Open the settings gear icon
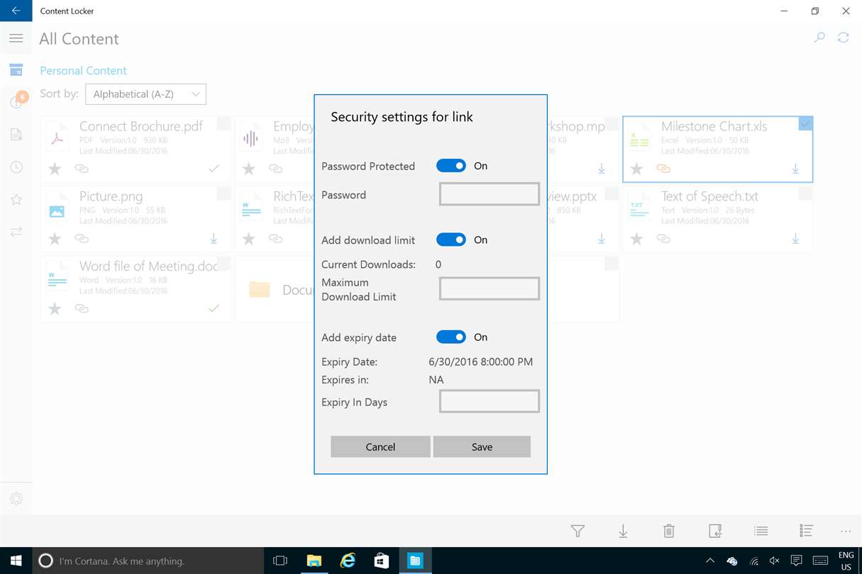 click(x=16, y=499)
